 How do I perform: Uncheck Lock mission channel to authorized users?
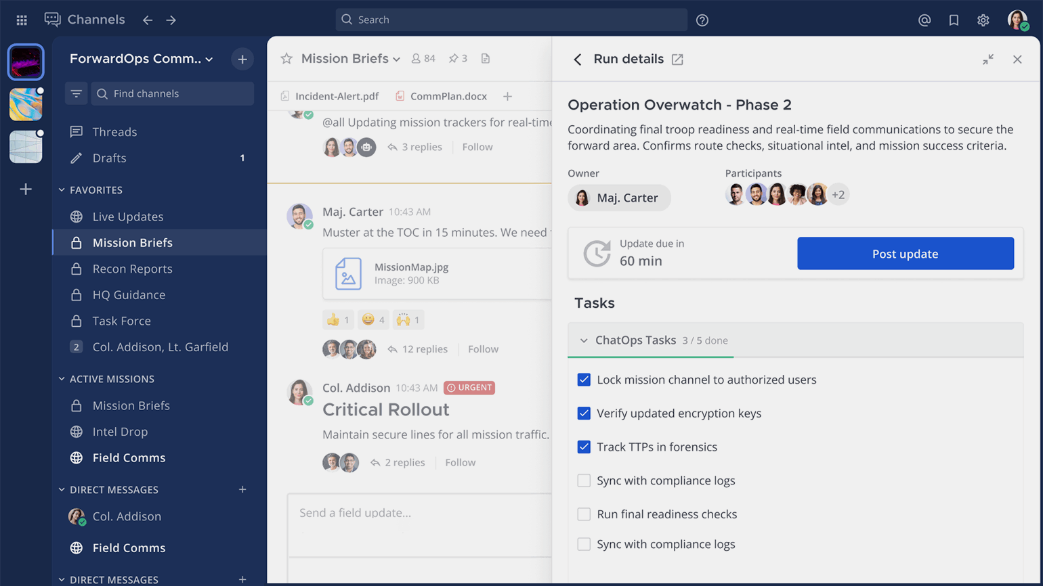(x=584, y=380)
